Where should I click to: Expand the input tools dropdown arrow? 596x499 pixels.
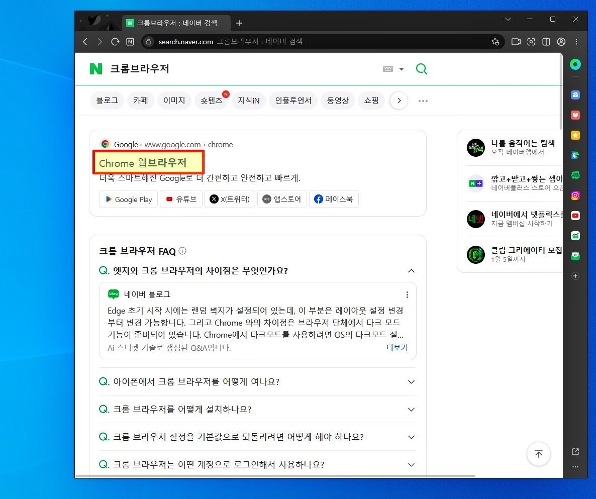[402, 69]
